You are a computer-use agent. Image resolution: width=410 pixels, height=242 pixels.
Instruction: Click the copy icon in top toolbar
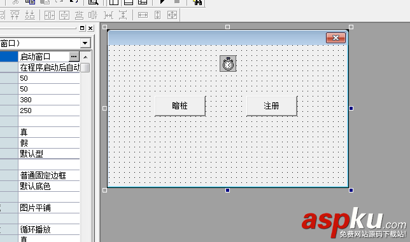click(30, 2)
